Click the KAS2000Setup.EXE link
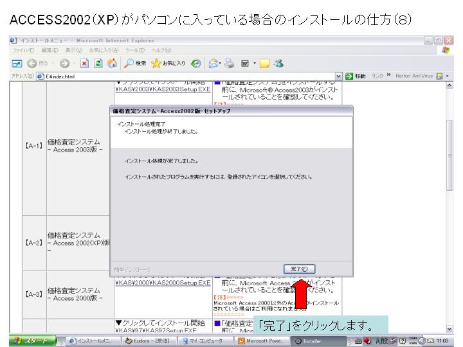Viewport: 463px width, 347px height. 163,283
